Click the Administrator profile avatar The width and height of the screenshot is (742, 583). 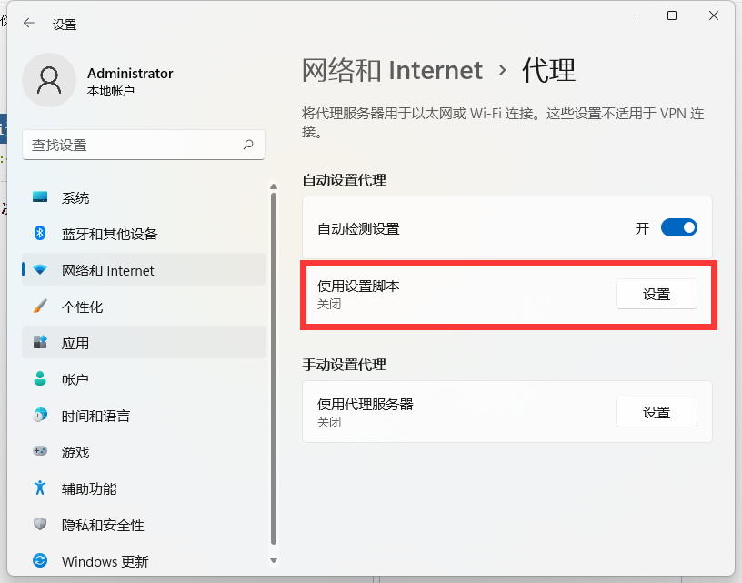pos(49,80)
